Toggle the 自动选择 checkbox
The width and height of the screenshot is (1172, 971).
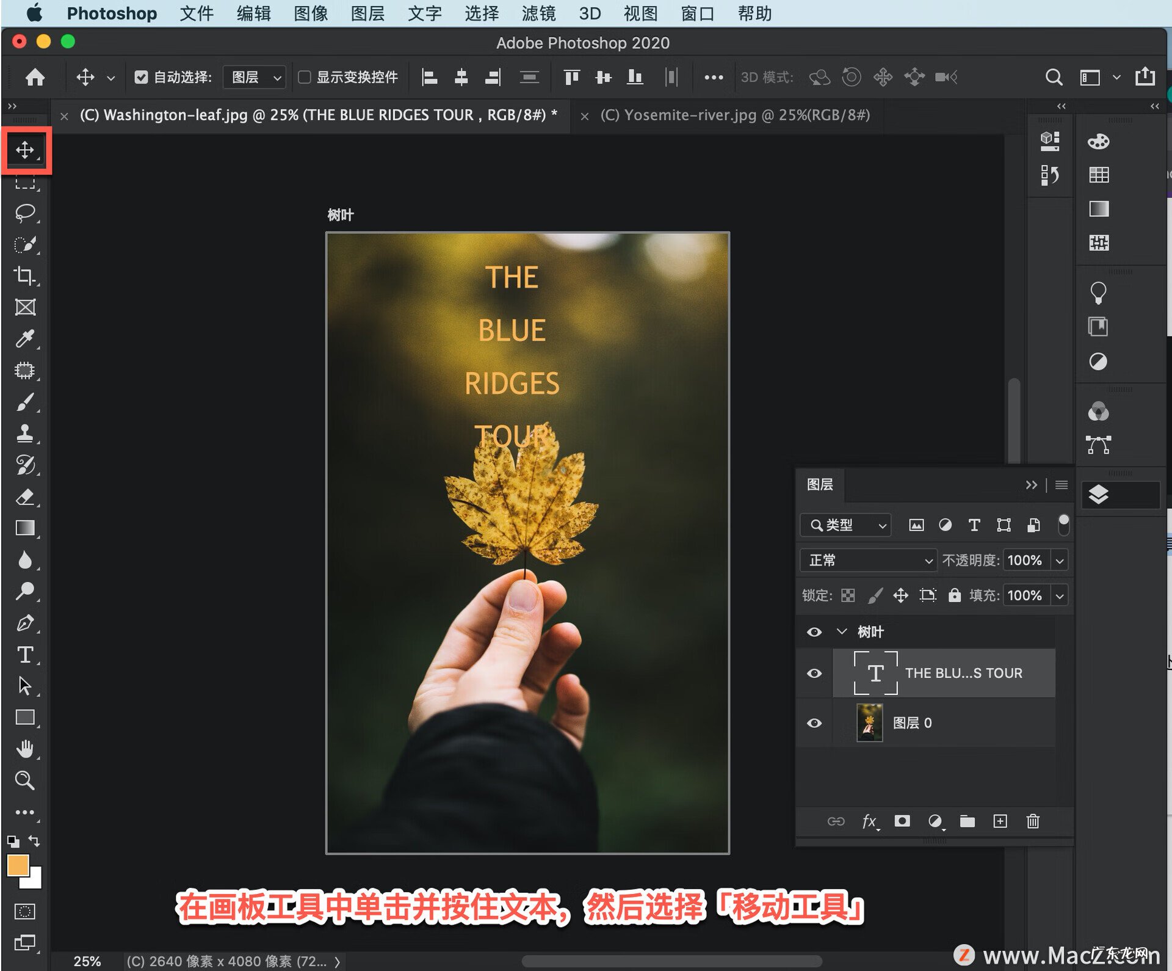142,77
